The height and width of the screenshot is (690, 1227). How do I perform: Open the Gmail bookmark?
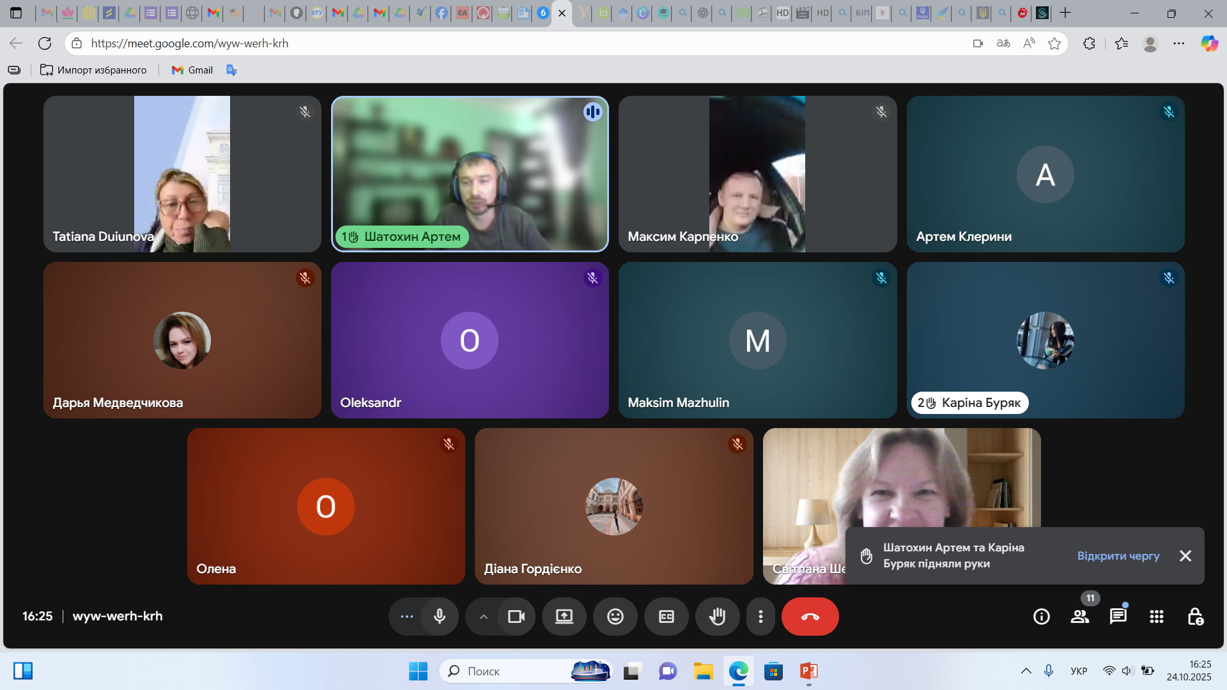point(192,70)
